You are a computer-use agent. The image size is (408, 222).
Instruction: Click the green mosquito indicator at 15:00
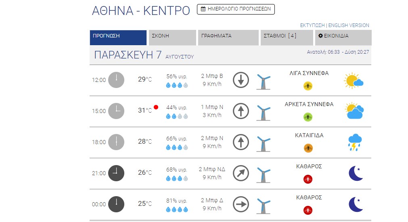[308, 117]
